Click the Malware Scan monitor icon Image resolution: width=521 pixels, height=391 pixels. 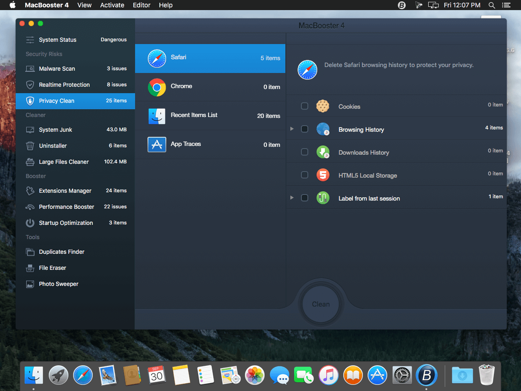coord(30,69)
